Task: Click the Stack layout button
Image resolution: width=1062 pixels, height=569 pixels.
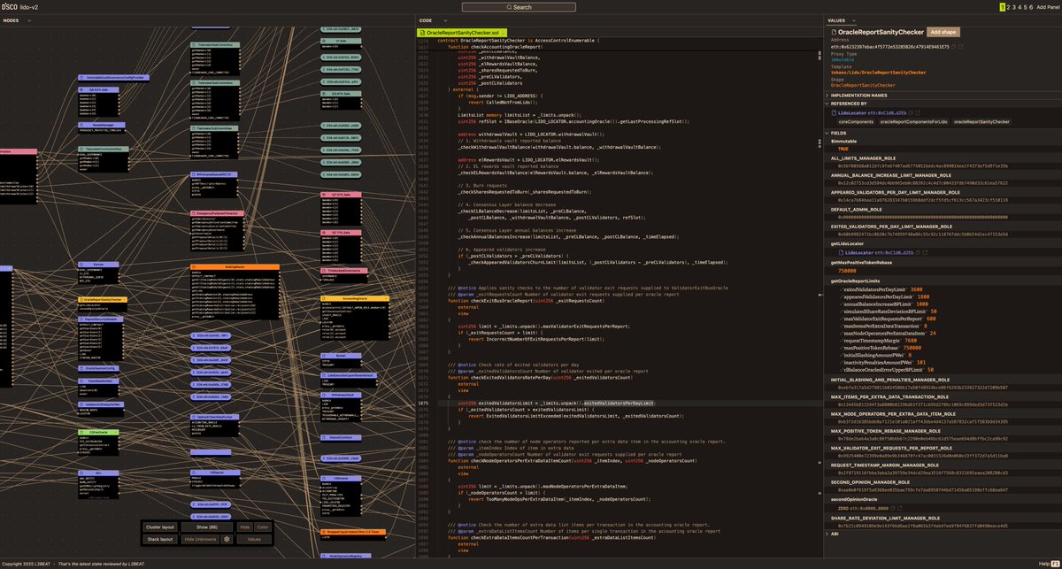Action: click(x=160, y=539)
